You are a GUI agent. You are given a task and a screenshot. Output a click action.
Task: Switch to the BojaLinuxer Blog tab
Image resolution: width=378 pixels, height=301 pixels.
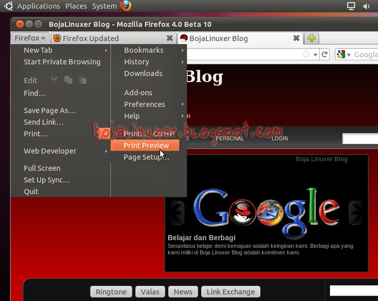pyautogui.click(x=240, y=38)
